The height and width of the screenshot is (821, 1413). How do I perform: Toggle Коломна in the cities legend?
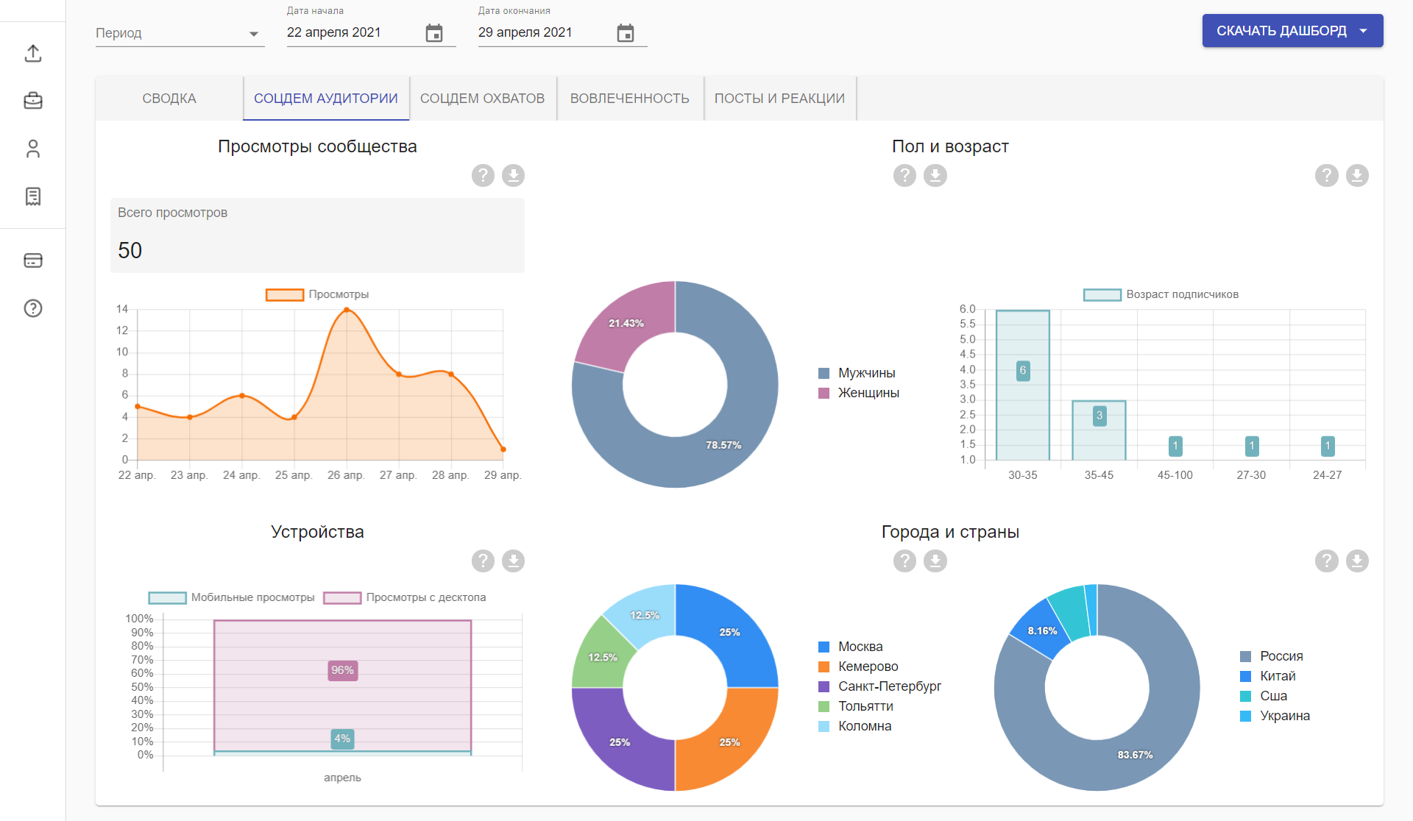[x=855, y=726]
